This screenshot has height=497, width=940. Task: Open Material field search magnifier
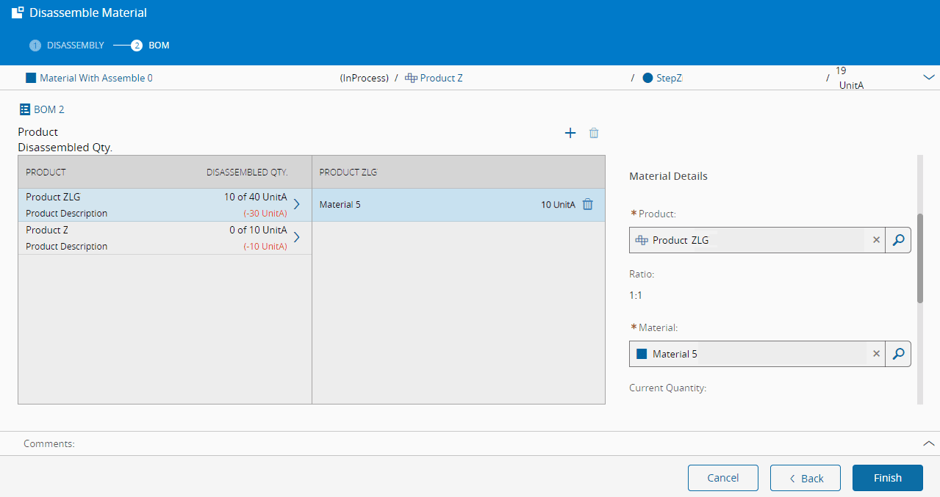coord(897,354)
